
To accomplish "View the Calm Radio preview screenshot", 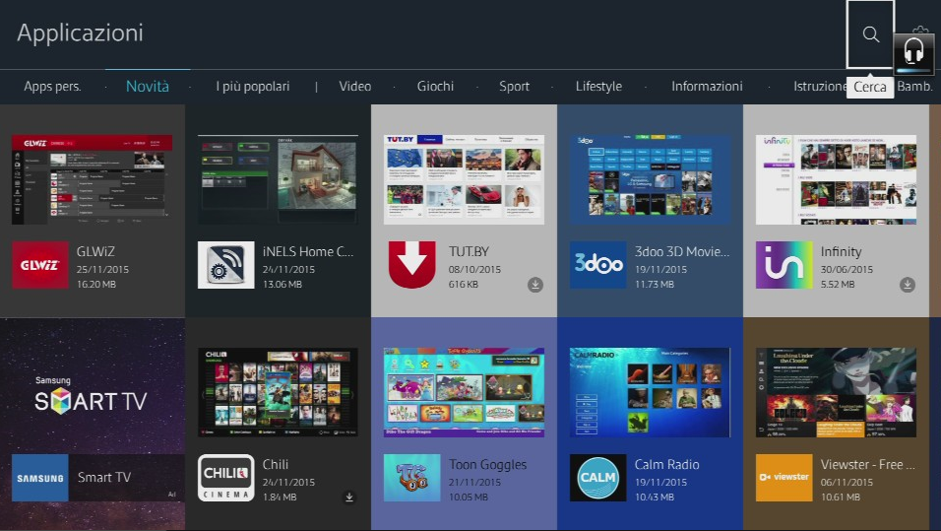I will click(x=650, y=392).
